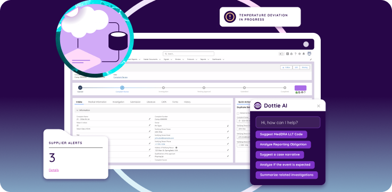Open the help question mark icon
This screenshot has height=192, width=392.
296,54
